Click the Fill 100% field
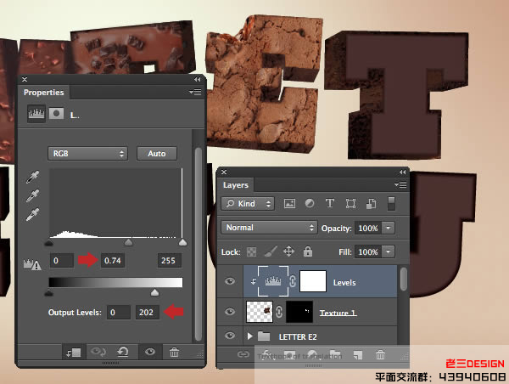The image size is (509, 384). click(x=368, y=251)
